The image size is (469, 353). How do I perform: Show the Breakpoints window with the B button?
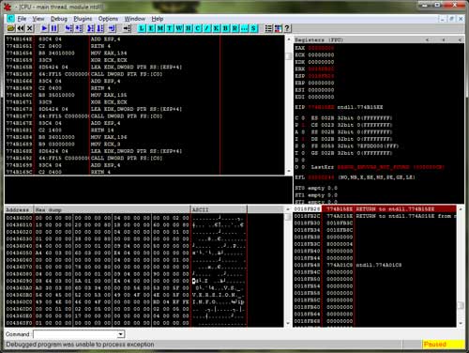(225, 28)
